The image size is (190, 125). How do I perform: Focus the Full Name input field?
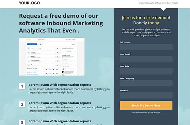[146, 47]
